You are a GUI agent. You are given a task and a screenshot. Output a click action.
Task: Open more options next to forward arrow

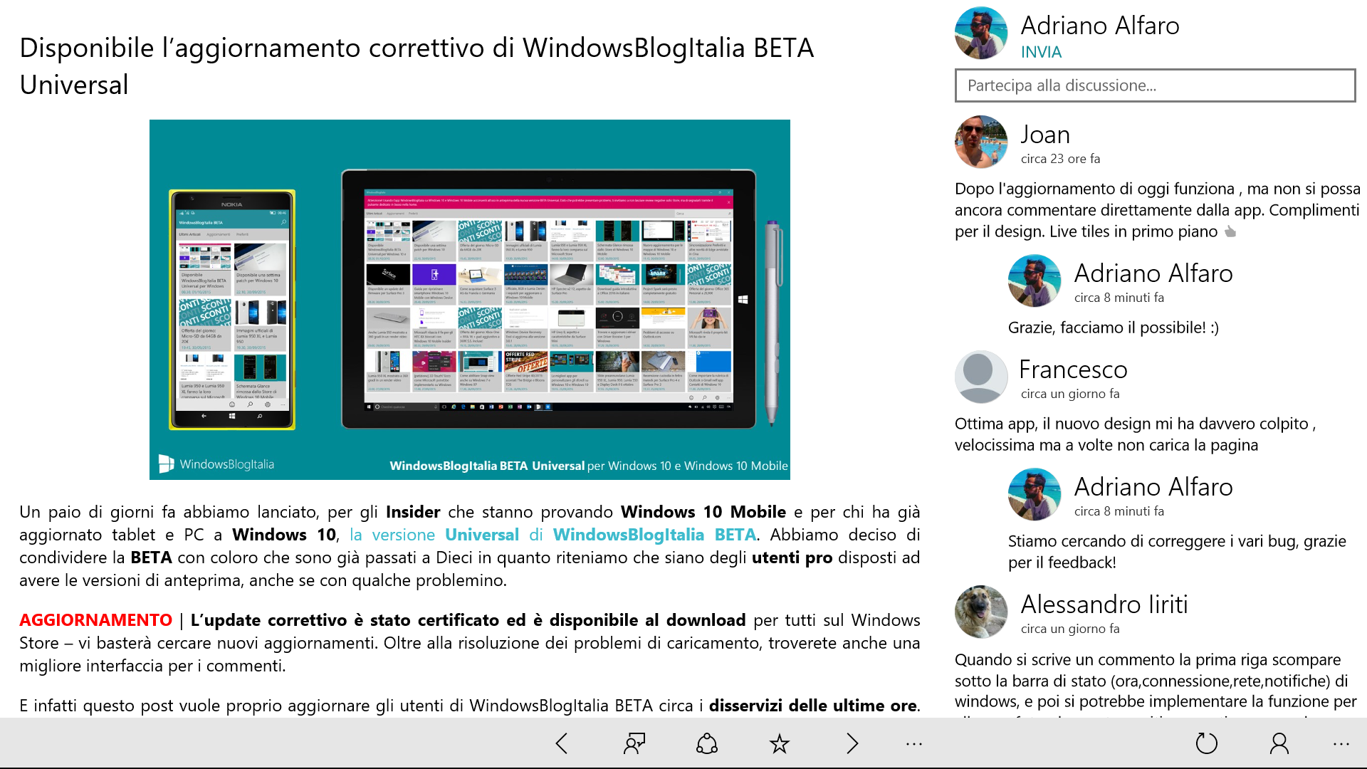(914, 744)
